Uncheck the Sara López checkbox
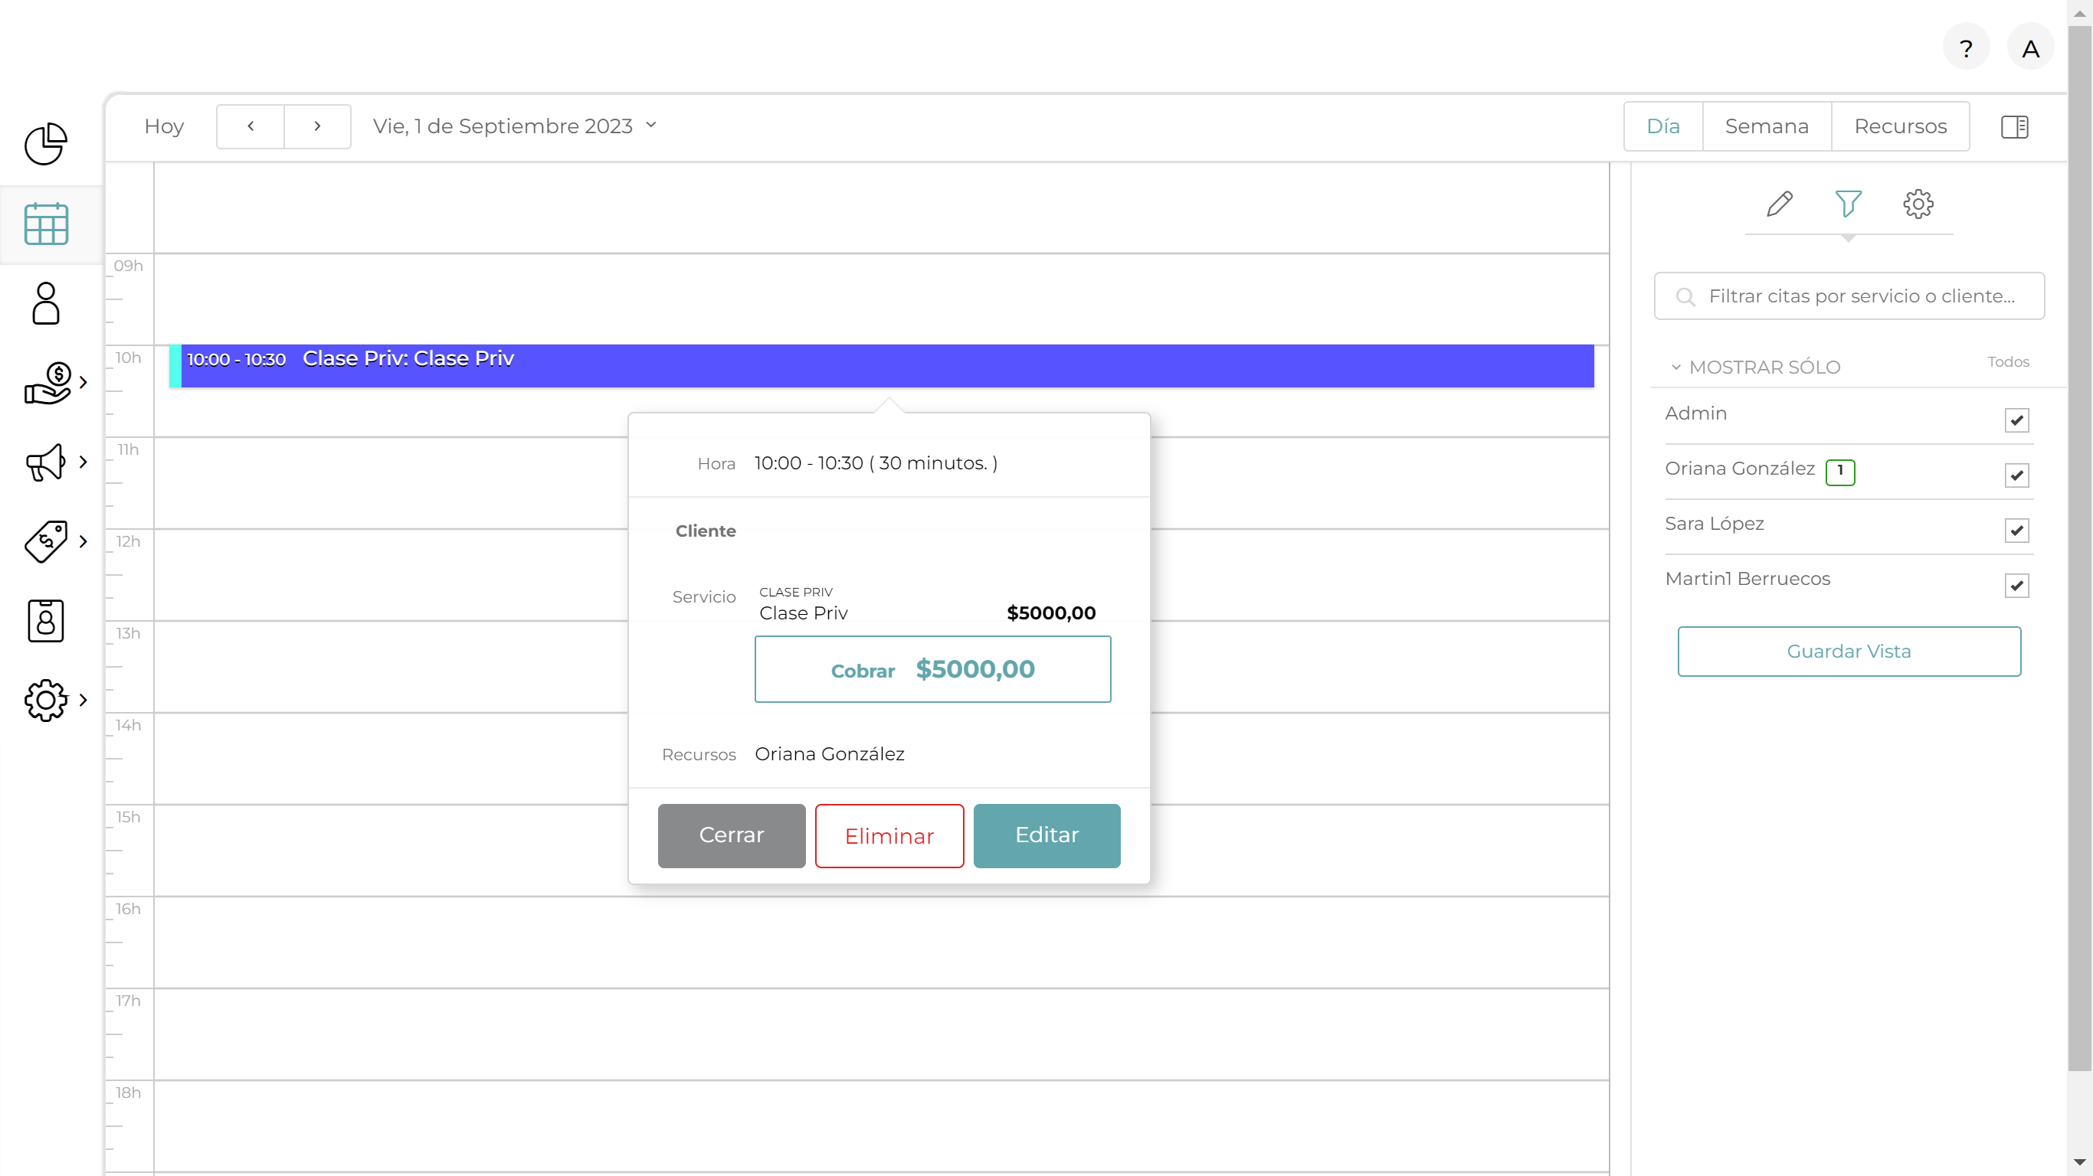 (x=2016, y=531)
